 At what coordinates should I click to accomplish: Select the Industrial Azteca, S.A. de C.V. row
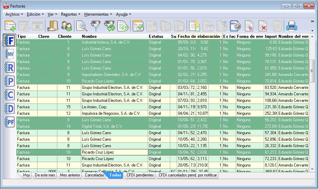(x=163, y=42)
